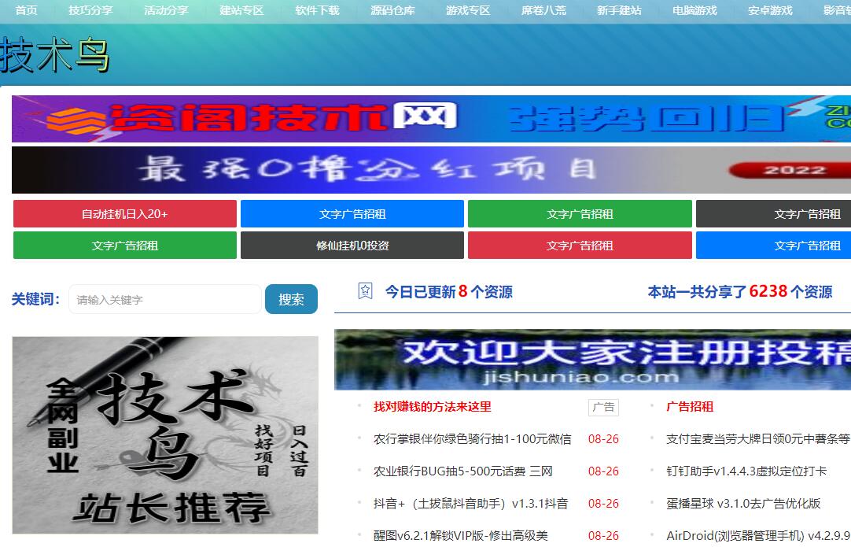Click the 技术鸟 site logo
Image resolution: width=851 pixels, height=547 pixels.
pyautogui.click(x=55, y=55)
